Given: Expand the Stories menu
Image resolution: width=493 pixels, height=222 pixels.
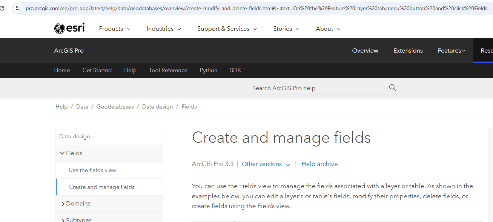Looking at the screenshot, I should pyautogui.click(x=286, y=29).
